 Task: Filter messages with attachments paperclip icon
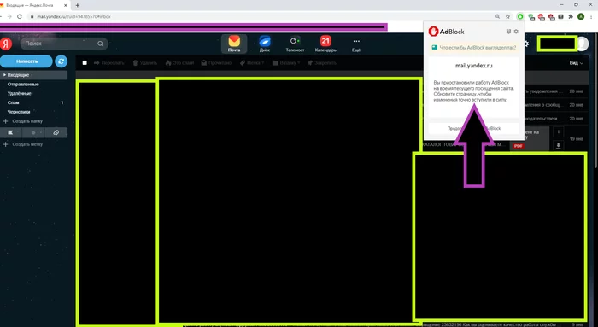point(56,132)
